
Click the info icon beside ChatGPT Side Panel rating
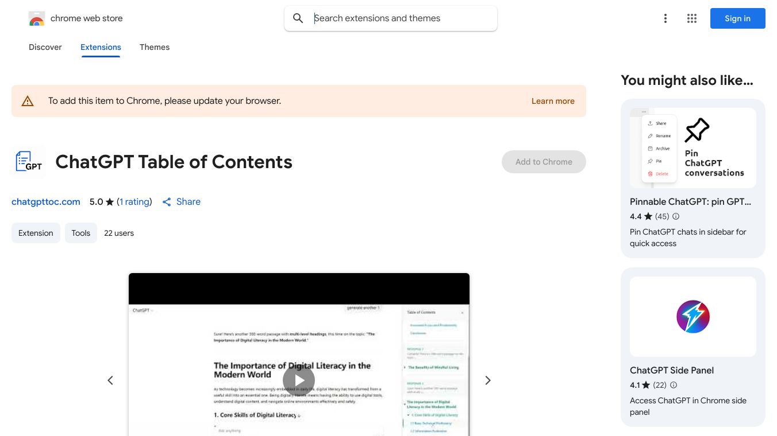coord(673,385)
